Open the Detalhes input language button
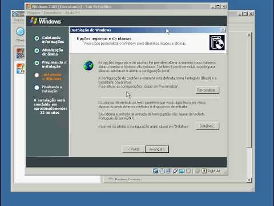274x206 pixels. [207, 126]
